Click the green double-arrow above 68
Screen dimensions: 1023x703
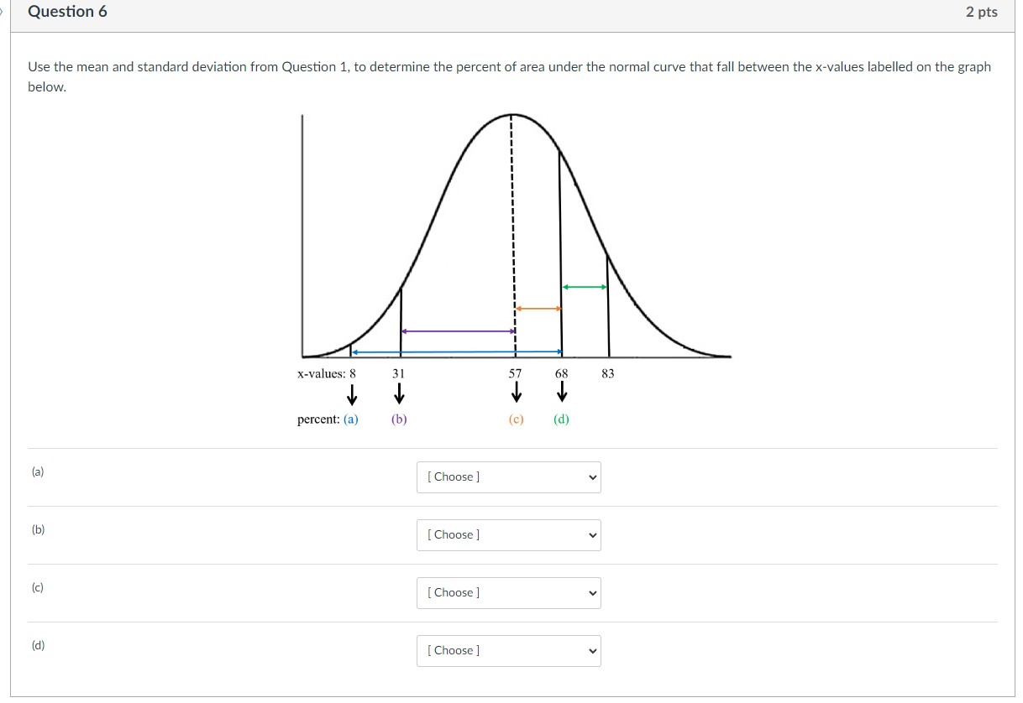click(583, 286)
